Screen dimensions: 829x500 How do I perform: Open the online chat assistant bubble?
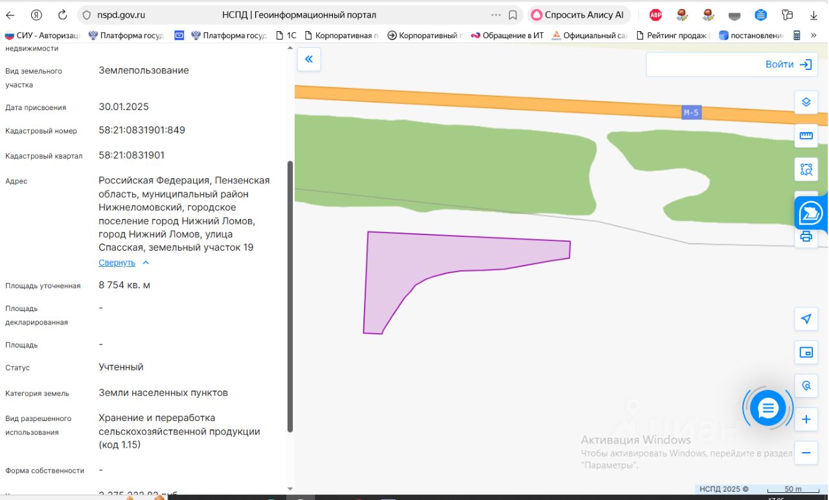768,408
